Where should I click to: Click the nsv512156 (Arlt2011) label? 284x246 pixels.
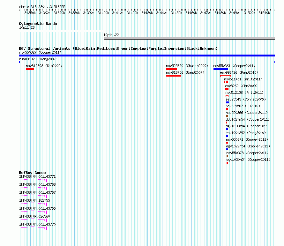tap(244, 93)
